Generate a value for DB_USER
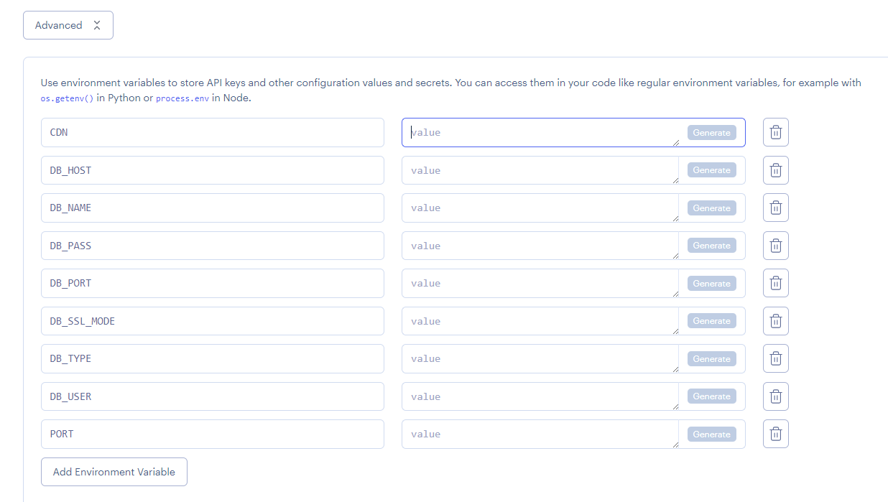Image resolution: width=888 pixels, height=502 pixels. (711, 396)
